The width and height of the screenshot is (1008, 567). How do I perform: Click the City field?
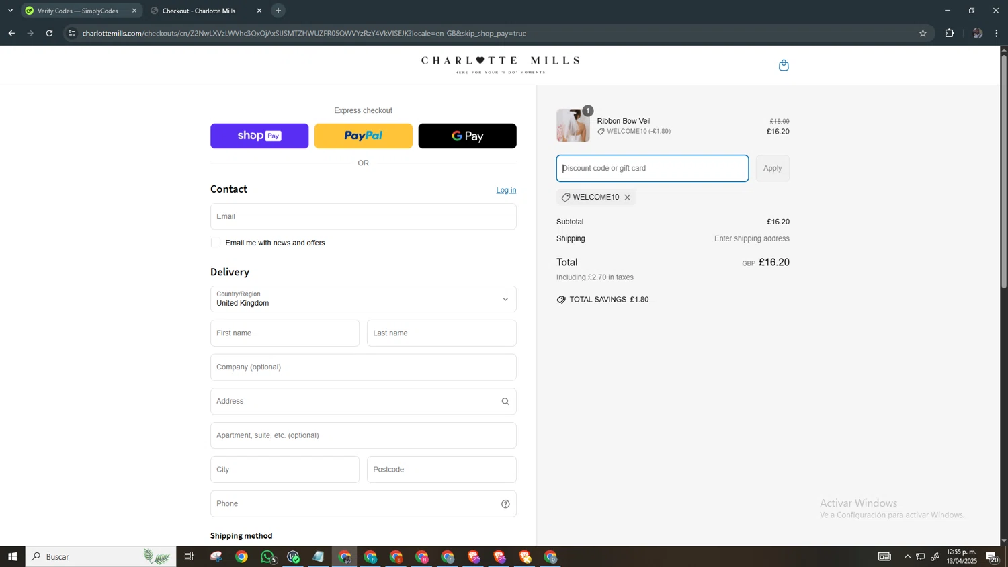285,470
